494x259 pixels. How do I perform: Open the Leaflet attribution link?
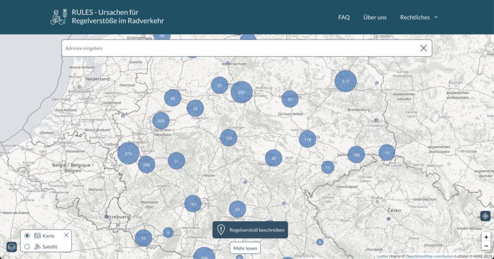[x=383, y=256]
